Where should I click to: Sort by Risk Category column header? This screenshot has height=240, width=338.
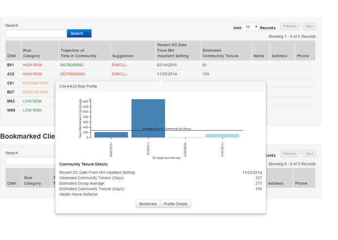(40, 51)
